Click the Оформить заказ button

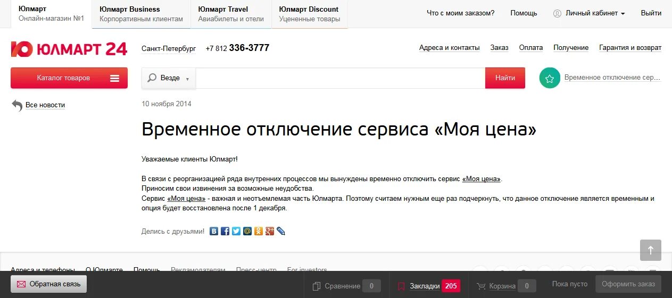point(628,284)
